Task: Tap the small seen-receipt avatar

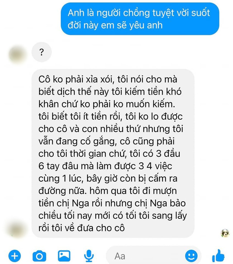Action: 225,233
